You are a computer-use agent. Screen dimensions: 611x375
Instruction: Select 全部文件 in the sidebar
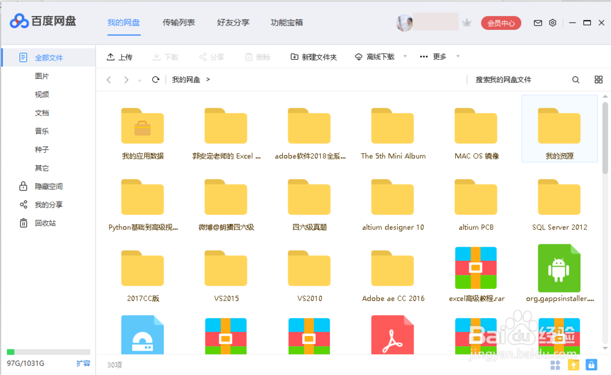tap(49, 57)
